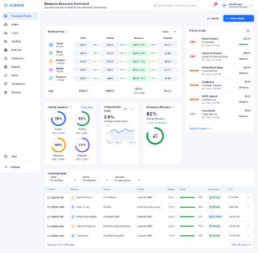Open the View all loads link
This screenshot has height=253, width=258.
[241, 245]
